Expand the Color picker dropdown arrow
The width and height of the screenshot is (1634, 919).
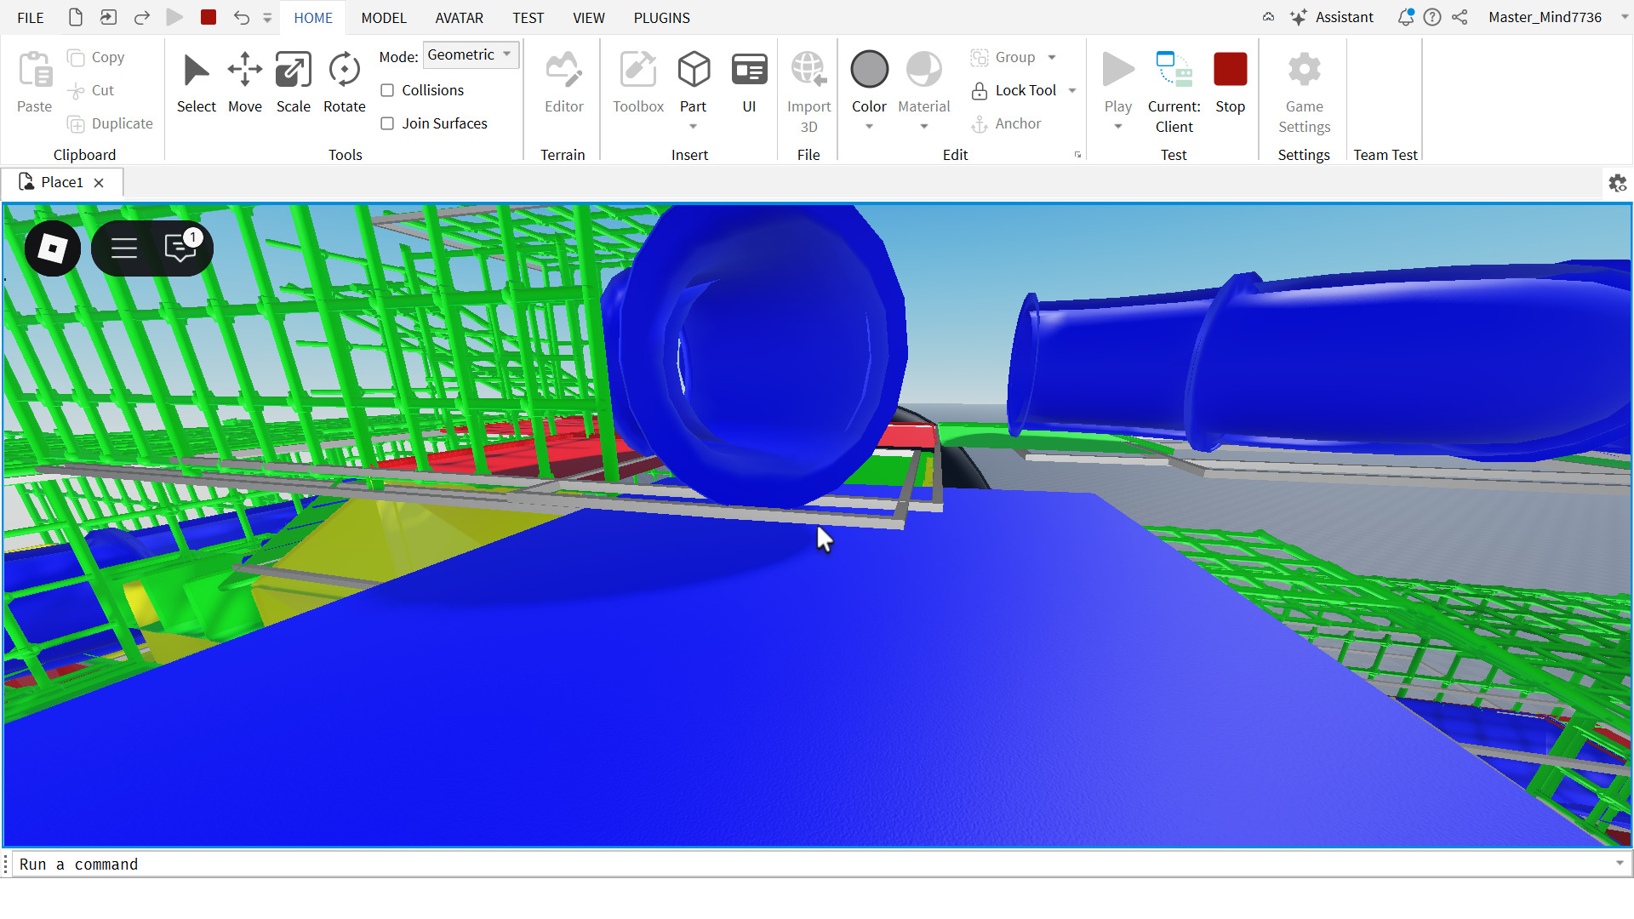(869, 127)
